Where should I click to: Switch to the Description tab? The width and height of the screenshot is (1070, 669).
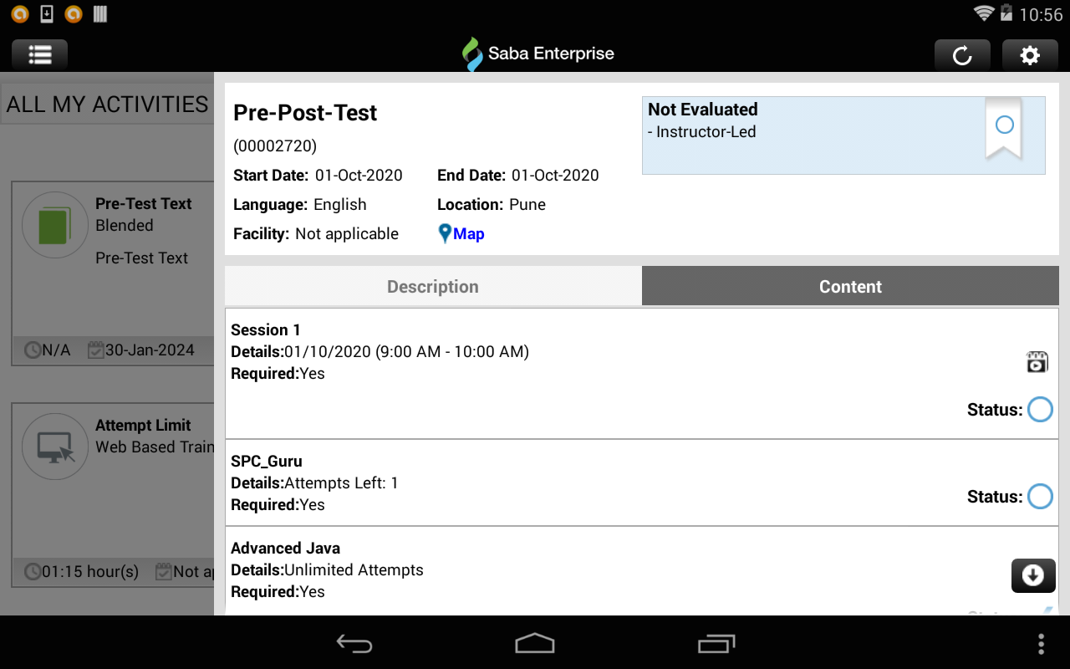click(x=432, y=286)
